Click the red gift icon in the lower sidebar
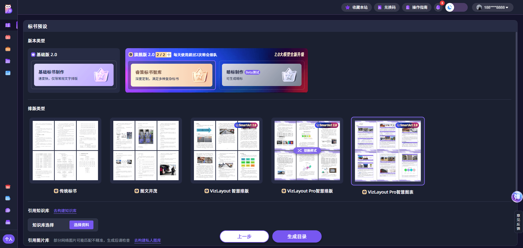Image resolution: width=523 pixels, height=248 pixels. coord(8,187)
